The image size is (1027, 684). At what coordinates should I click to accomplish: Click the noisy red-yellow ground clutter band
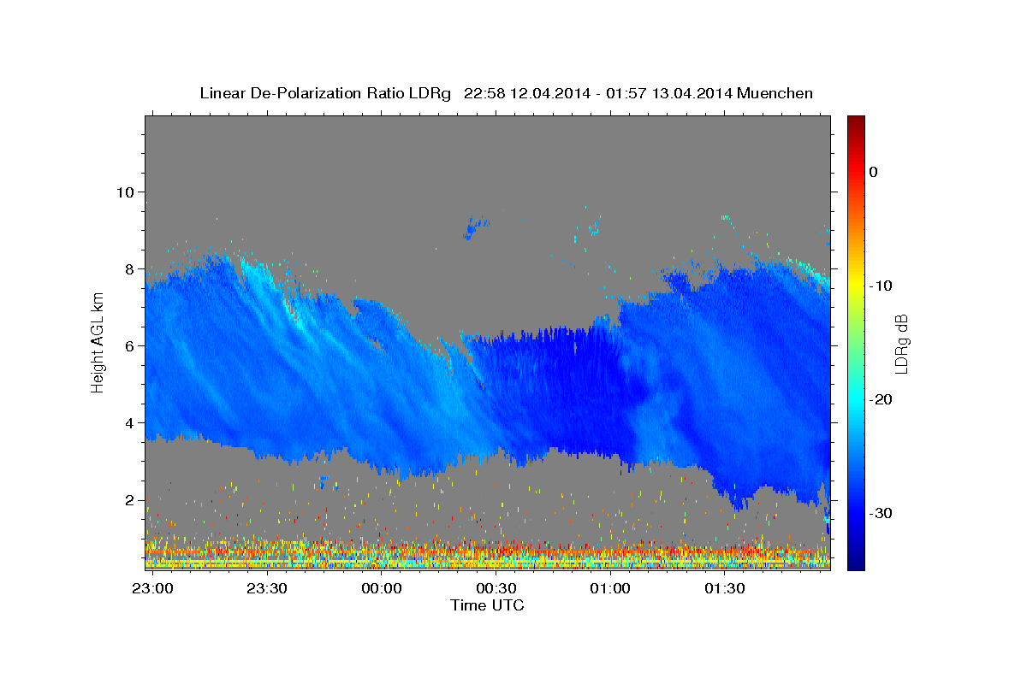[488, 554]
